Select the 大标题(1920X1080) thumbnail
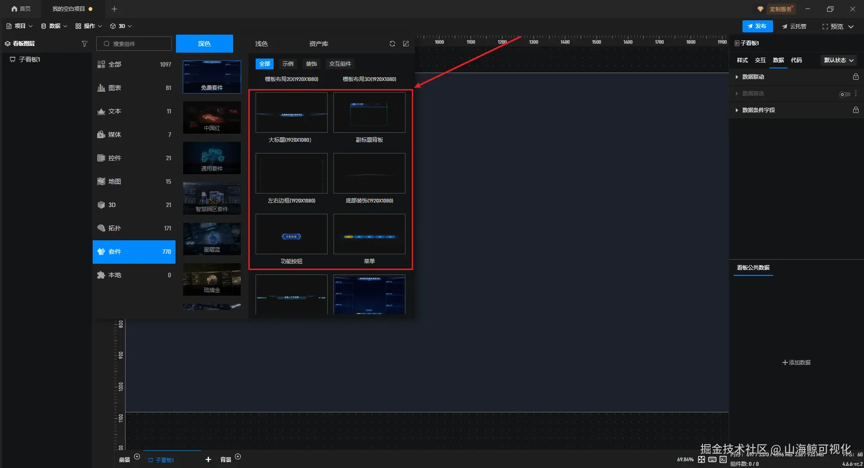The width and height of the screenshot is (864, 468). point(292,112)
